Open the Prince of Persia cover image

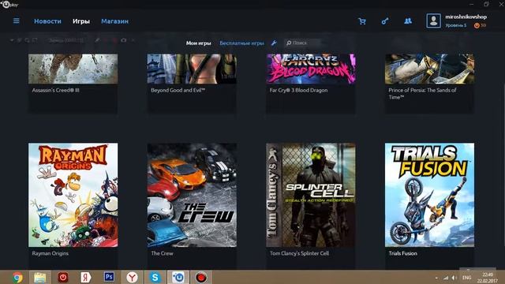[429, 69]
